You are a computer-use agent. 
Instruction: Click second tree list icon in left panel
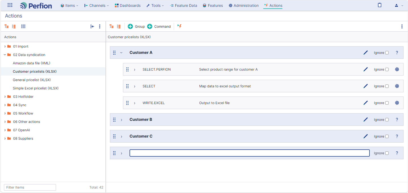click(14, 26)
